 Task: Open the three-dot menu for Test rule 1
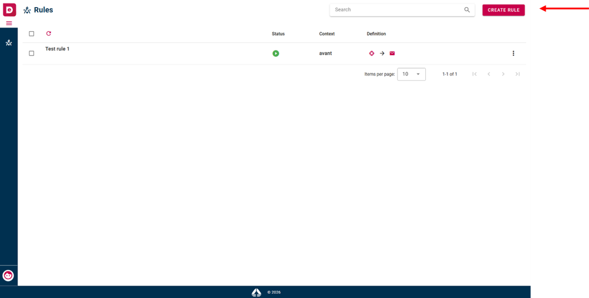513,53
